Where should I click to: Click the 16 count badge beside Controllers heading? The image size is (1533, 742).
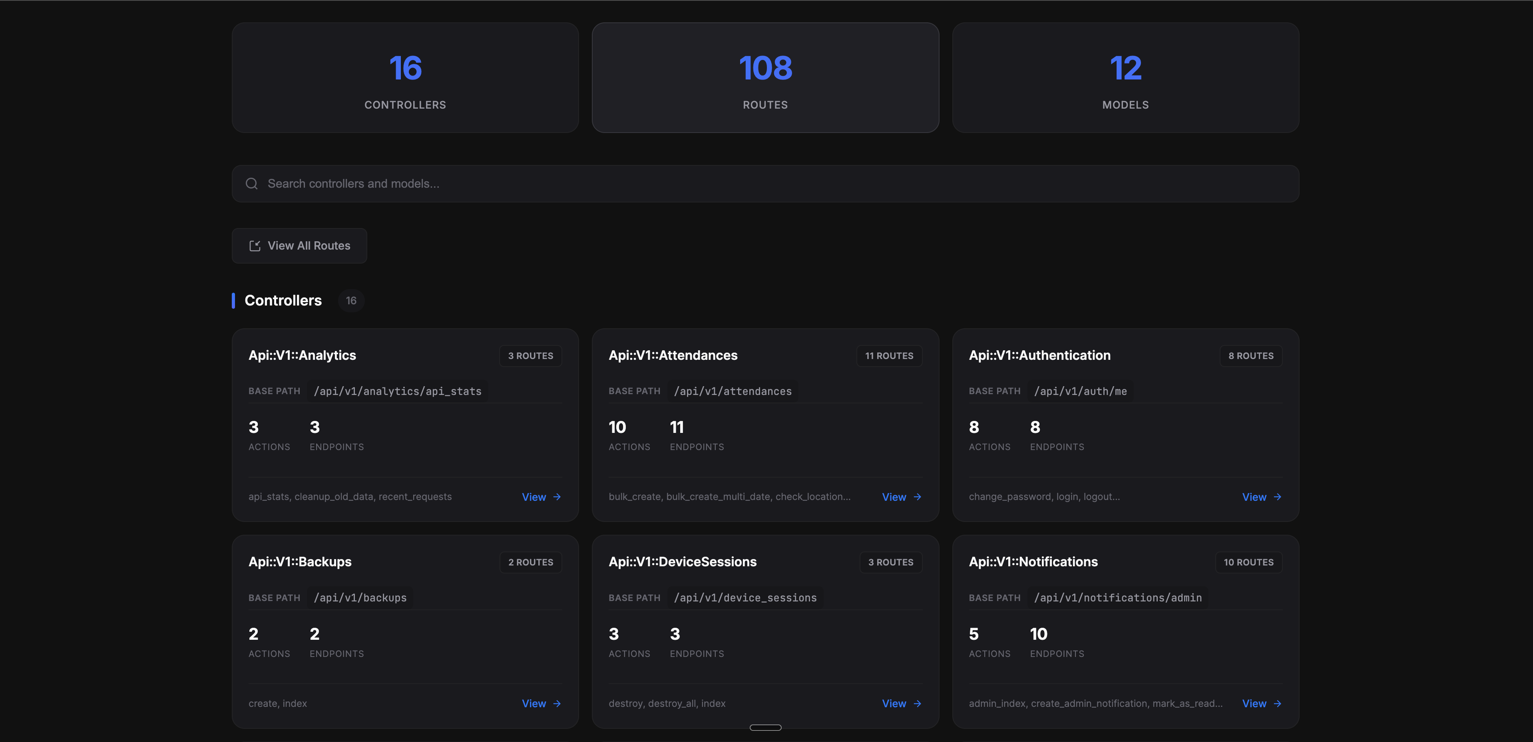[x=351, y=300]
